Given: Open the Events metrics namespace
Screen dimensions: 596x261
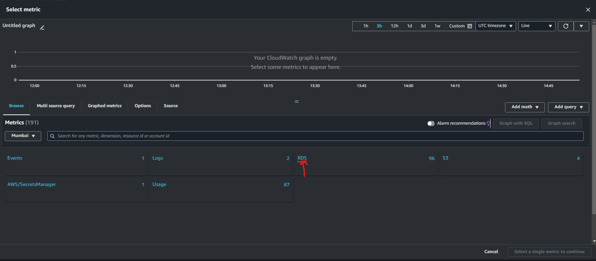Looking at the screenshot, I should [15, 158].
